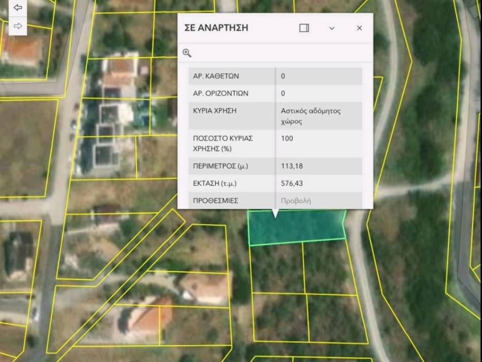Close the ΣΕ ΑΝΑΡΤΗΣΗ popup
Image resolution: width=482 pixels, height=362 pixels.
click(360, 28)
